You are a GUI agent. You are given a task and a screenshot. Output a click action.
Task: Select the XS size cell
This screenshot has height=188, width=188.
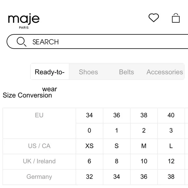pyautogui.click(x=89, y=146)
